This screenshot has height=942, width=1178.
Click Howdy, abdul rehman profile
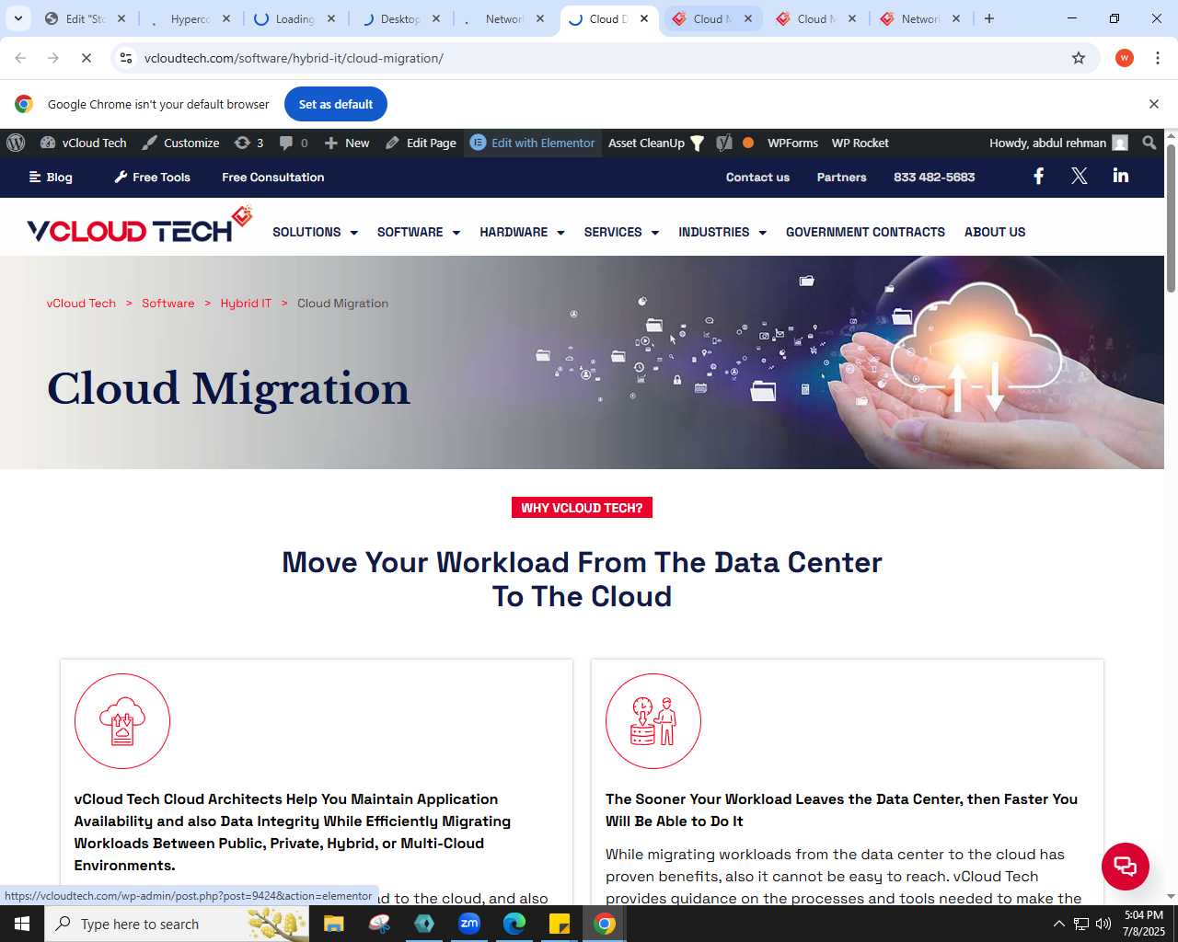pos(1058,143)
